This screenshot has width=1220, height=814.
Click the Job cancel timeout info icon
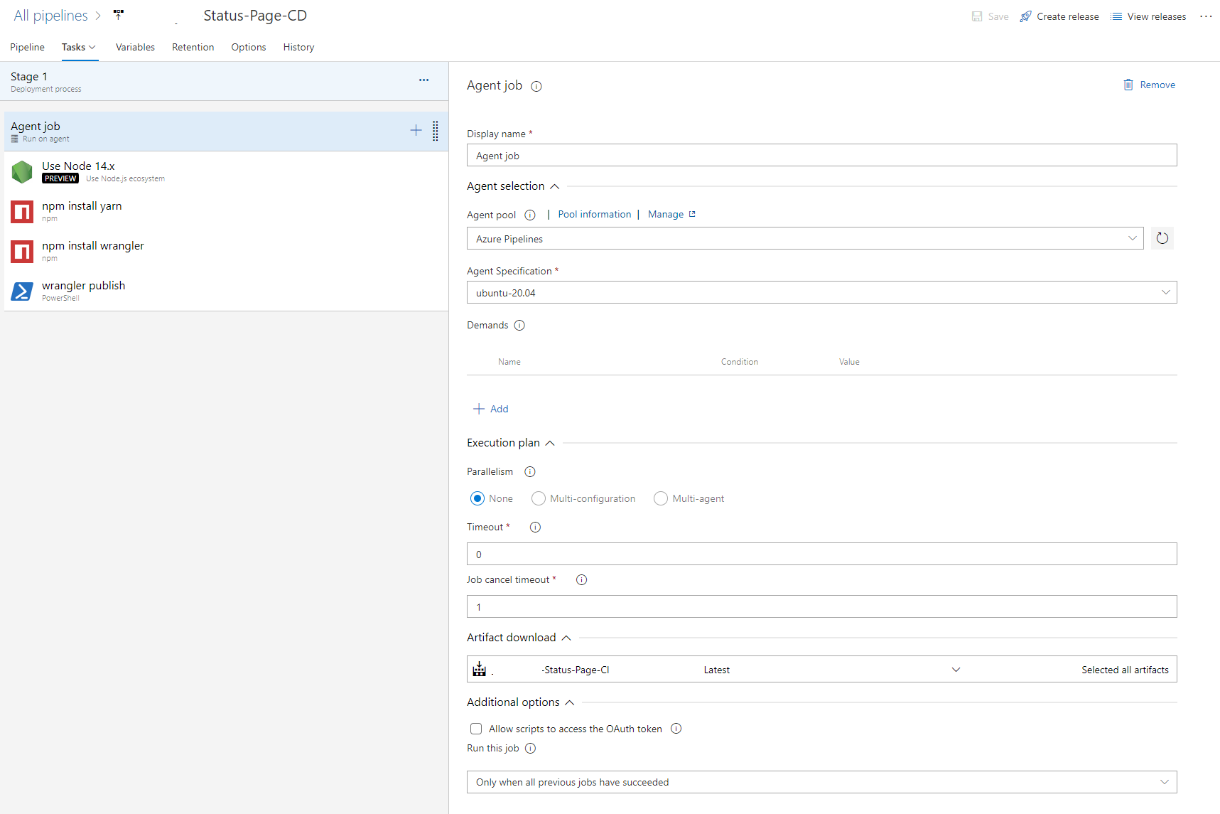(x=582, y=580)
